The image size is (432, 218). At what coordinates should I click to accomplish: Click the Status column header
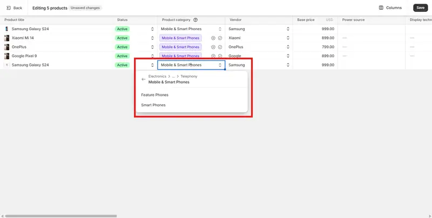[123, 20]
